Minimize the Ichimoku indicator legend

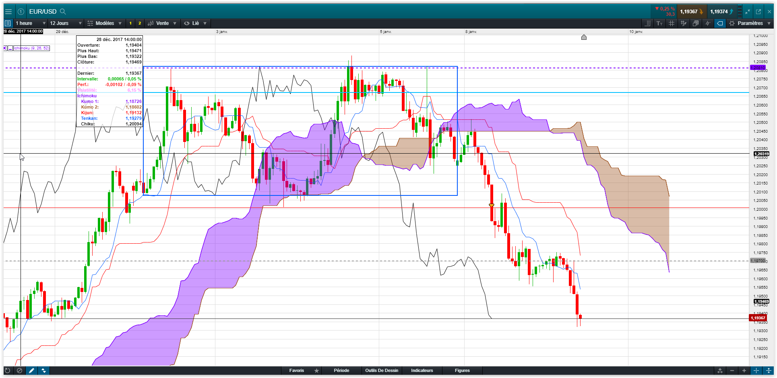10,48
